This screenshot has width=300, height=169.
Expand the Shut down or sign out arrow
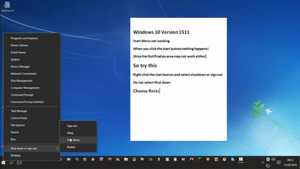click(x=57, y=148)
